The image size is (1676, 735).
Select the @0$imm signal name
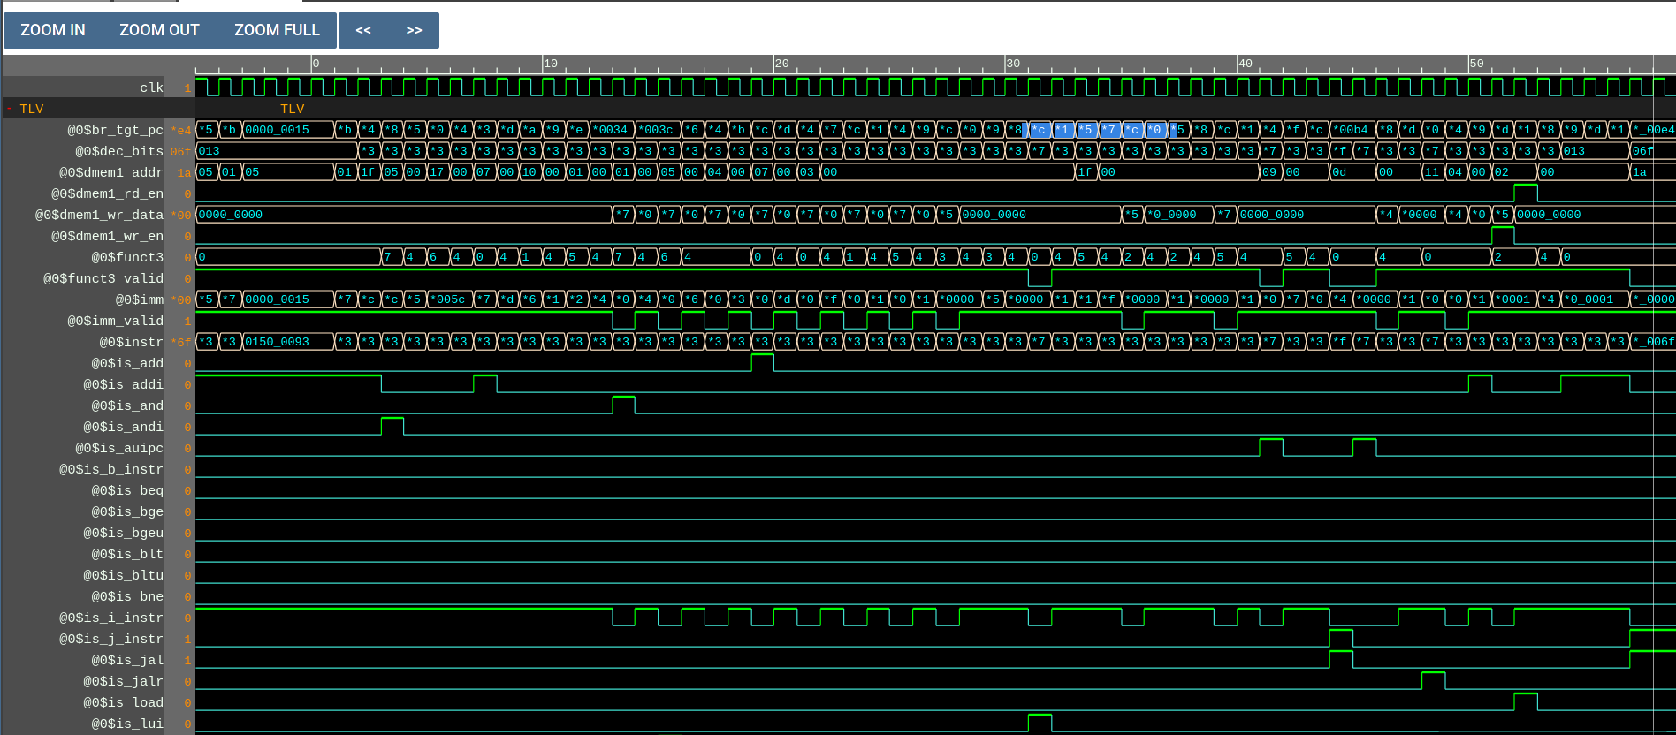pyautogui.click(x=139, y=299)
